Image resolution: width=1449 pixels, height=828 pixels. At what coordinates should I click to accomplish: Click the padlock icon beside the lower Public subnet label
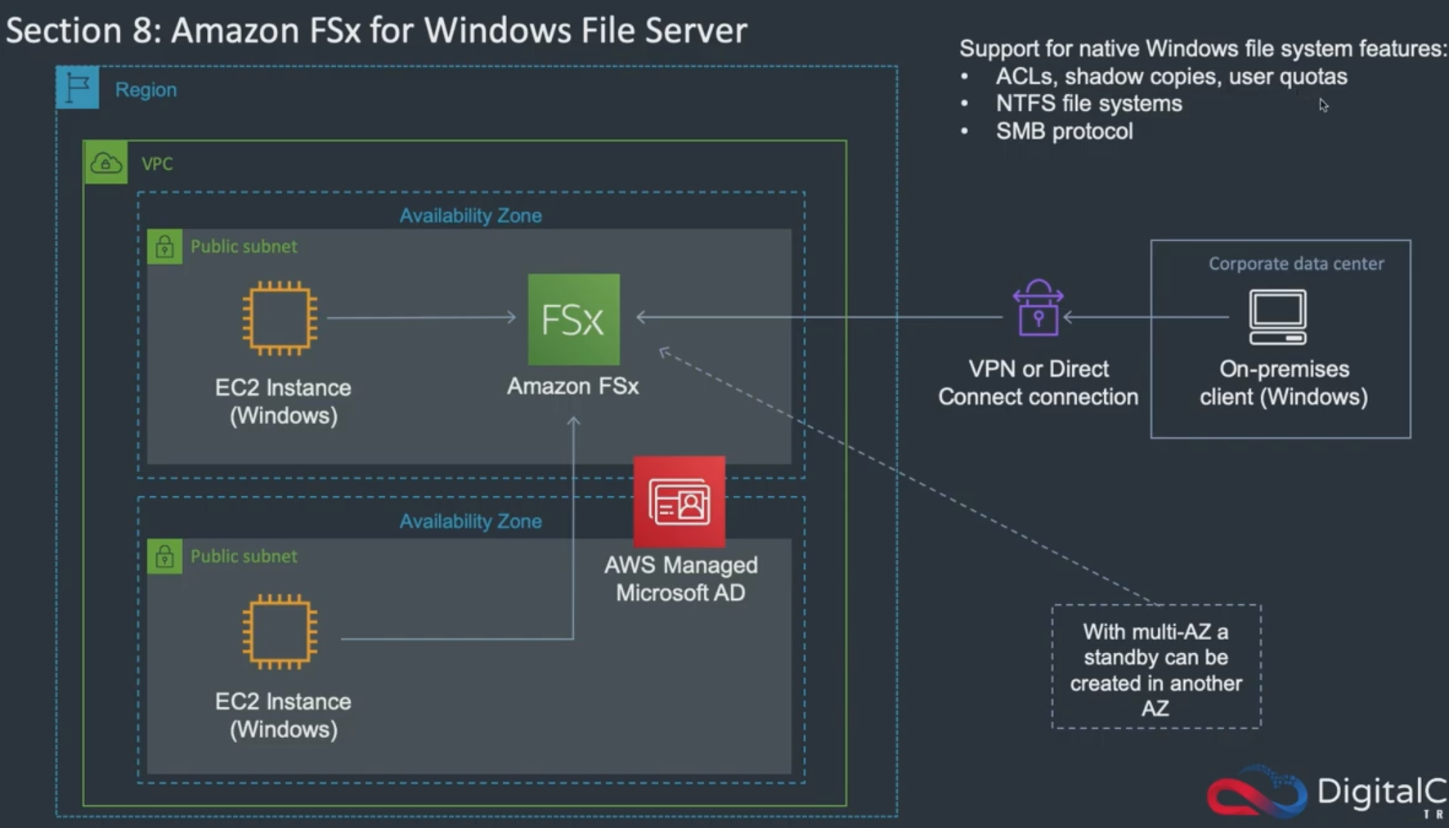pyautogui.click(x=164, y=557)
